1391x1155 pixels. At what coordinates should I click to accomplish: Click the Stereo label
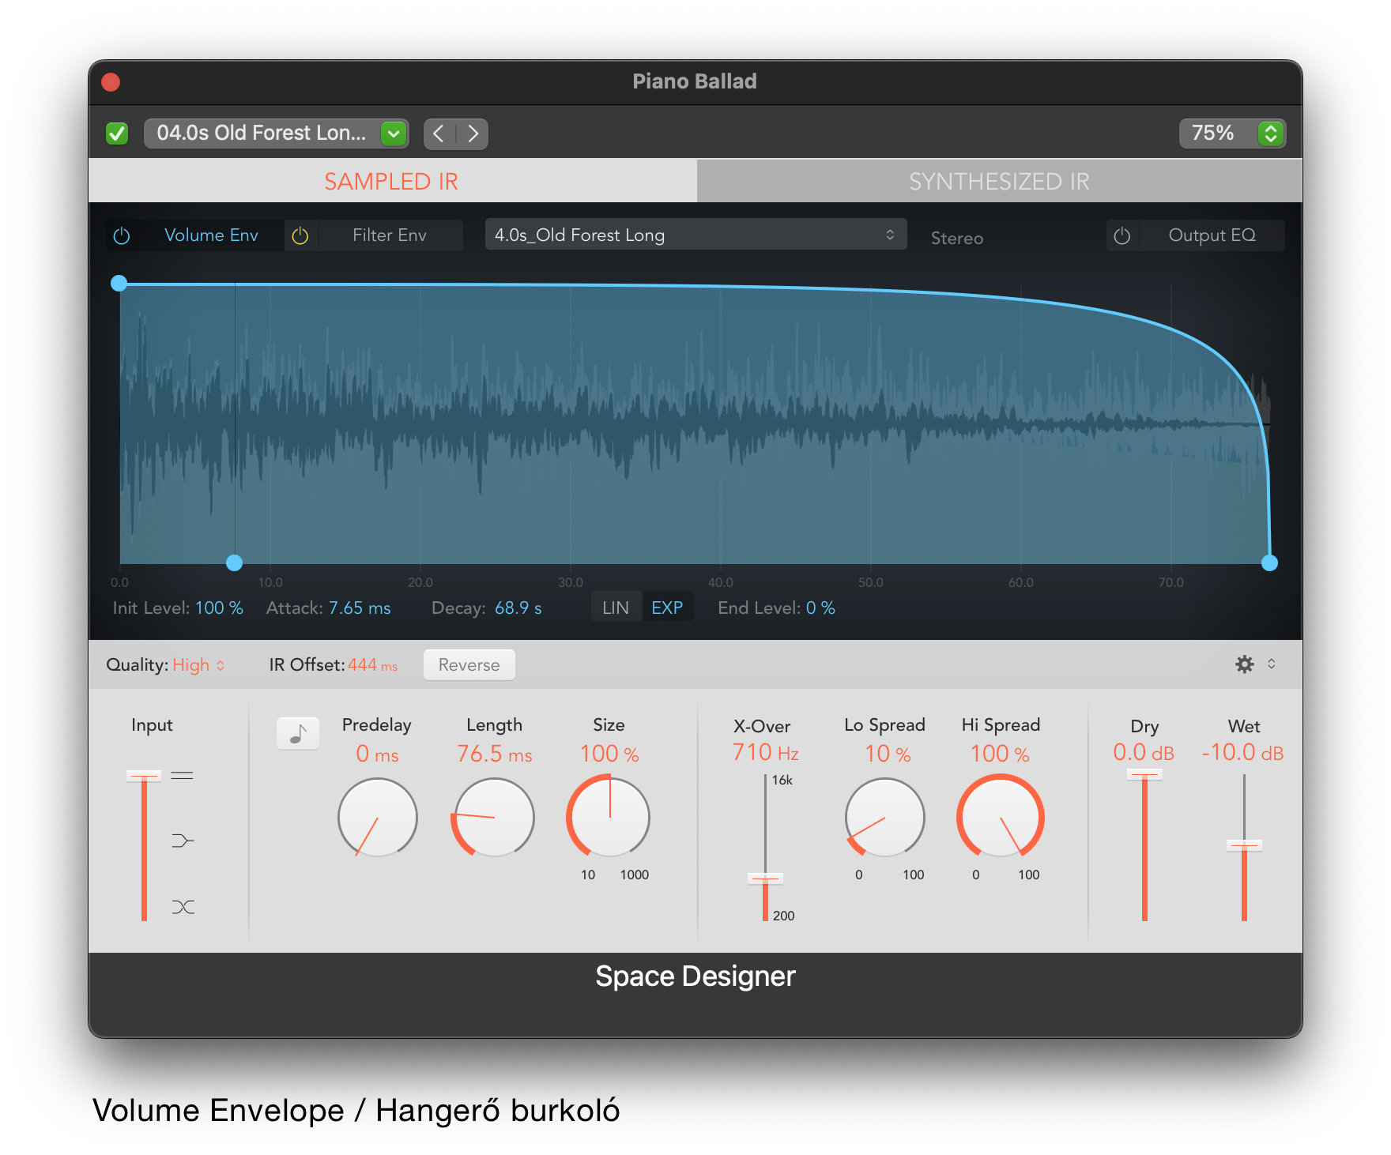(x=957, y=239)
